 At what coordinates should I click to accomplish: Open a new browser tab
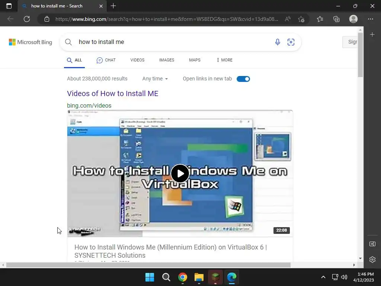[x=113, y=6]
